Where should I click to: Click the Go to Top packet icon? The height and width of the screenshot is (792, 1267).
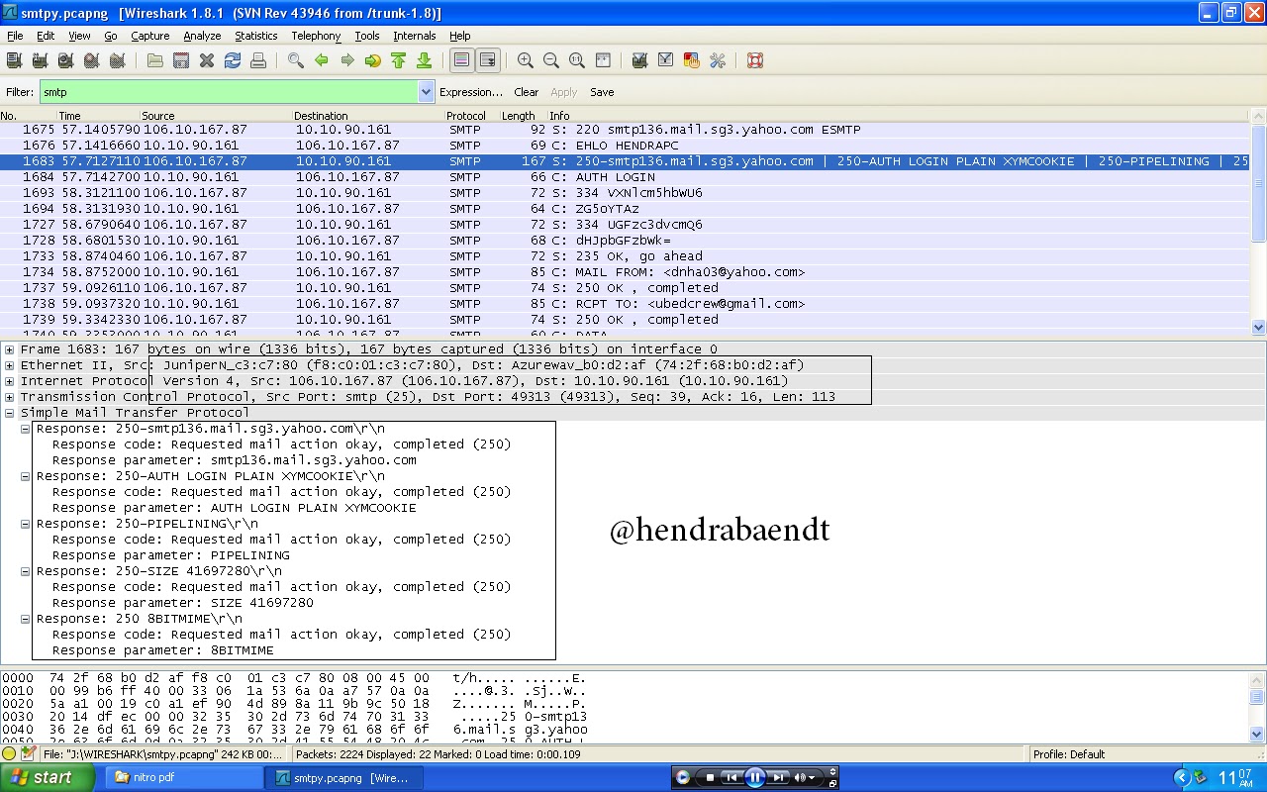[398, 60]
